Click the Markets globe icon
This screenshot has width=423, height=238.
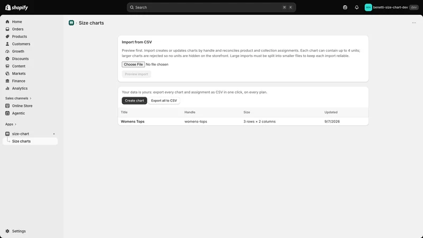pyautogui.click(x=7, y=74)
